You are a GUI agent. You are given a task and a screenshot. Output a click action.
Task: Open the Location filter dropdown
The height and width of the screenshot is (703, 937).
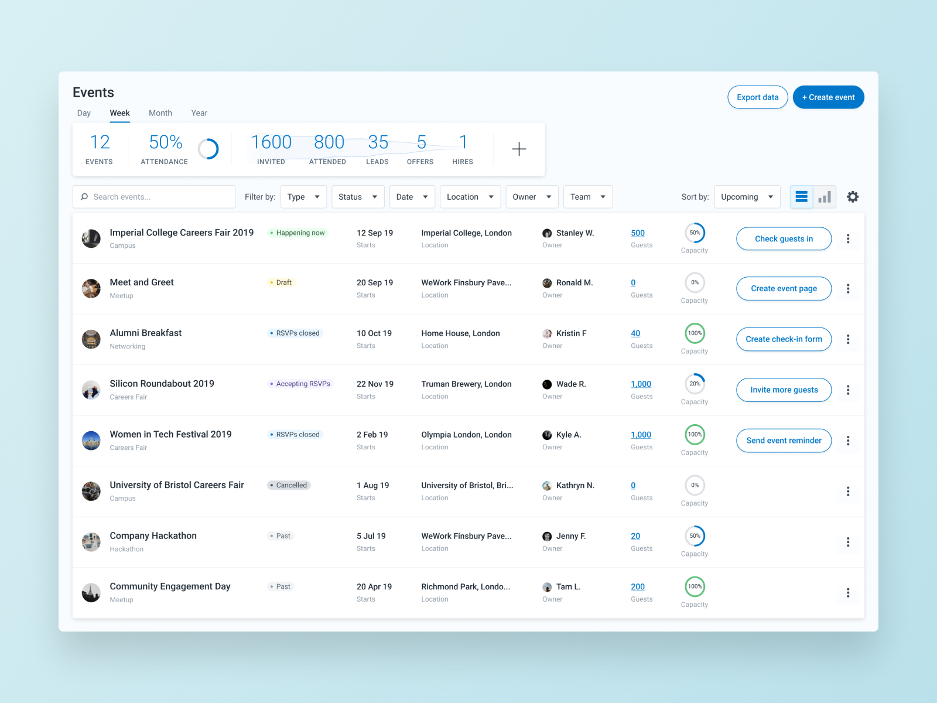[470, 196]
